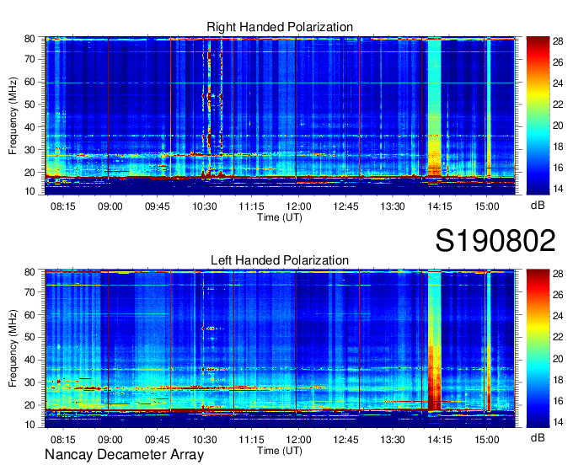
Task: Click the 10 MHz tick on left-handed plot
Action: tap(29, 424)
